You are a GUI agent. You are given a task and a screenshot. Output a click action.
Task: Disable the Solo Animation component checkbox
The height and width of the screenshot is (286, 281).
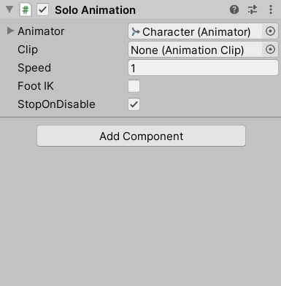42,10
